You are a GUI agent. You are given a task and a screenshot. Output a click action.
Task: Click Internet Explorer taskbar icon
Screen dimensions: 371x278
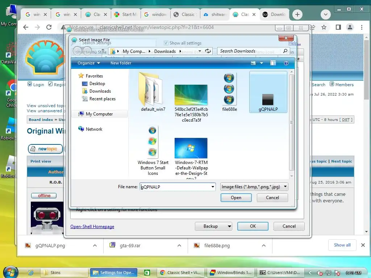click(x=30, y=273)
